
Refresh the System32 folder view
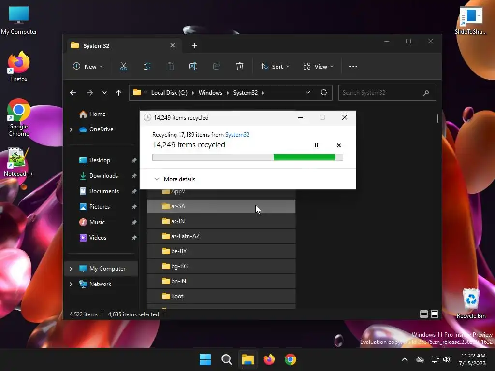click(x=323, y=92)
